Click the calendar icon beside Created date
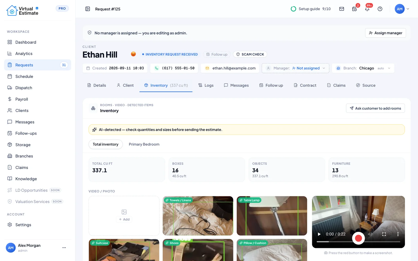 click(x=88, y=68)
